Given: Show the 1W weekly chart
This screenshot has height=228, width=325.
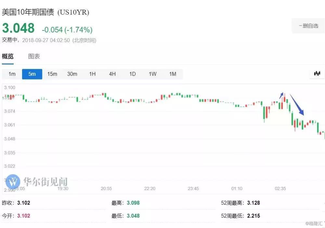Looking at the screenshot, I should coord(152,74).
